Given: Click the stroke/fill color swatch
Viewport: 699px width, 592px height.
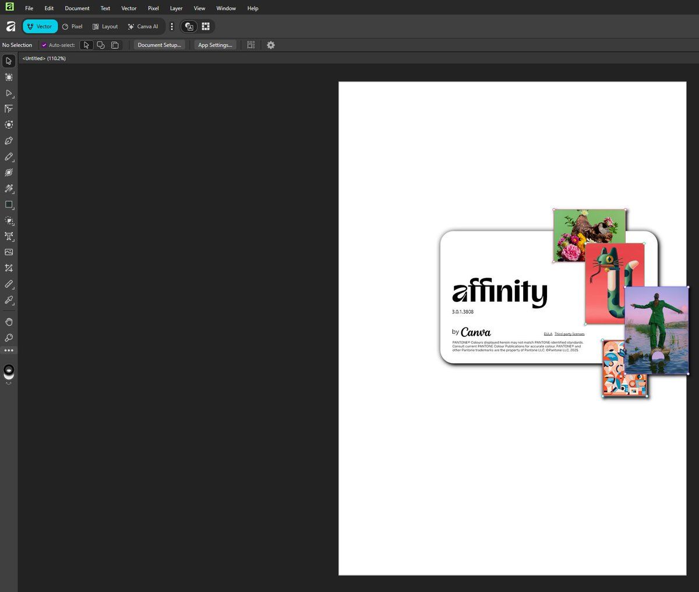Looking at the screenshot, I should tap(9, 371).
